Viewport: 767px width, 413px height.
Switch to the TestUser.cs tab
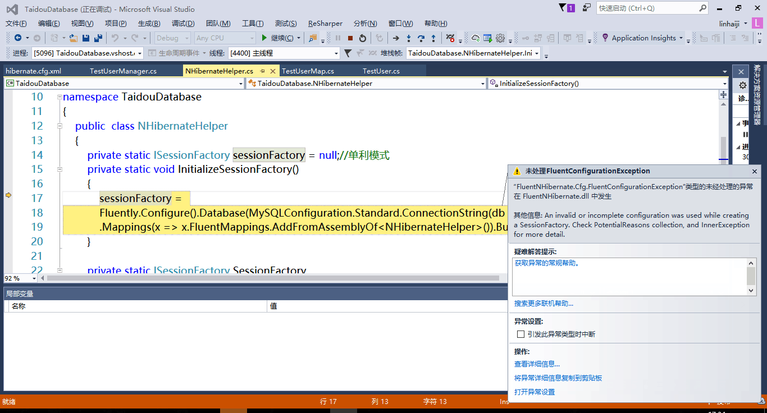[381, 71]
